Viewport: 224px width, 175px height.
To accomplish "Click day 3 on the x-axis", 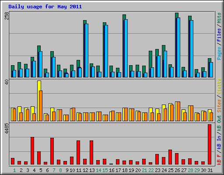I will click(x=28, y=170).
